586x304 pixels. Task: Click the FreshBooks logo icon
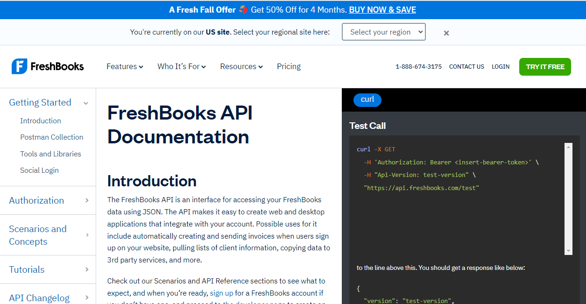(x=19, y=66)
